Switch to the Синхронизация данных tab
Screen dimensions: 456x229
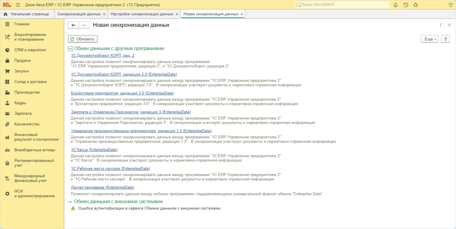tap(78, 14)
